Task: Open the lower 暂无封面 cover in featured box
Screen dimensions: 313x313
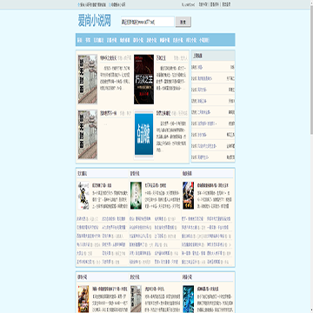Action: [x=88, y=135]
